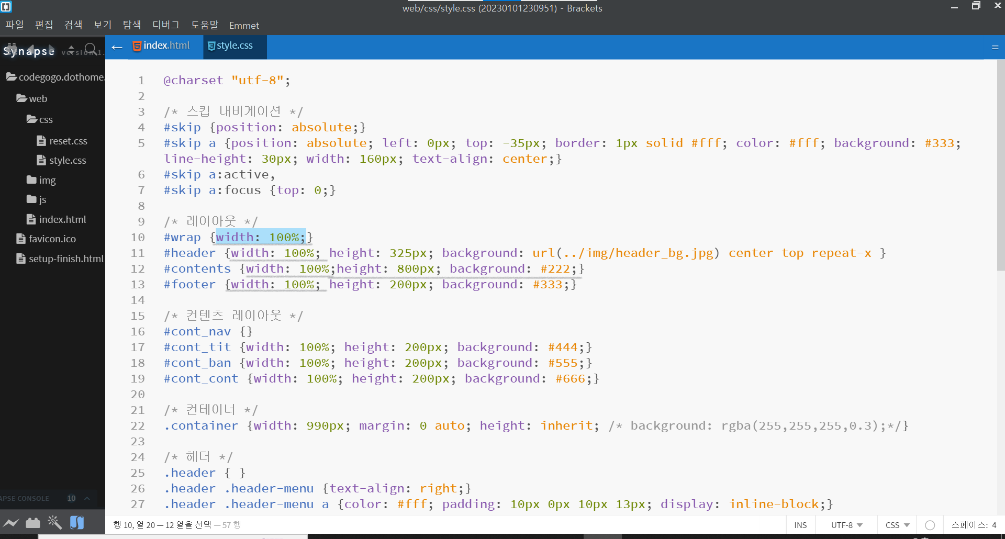Image resolution: width=1005 pixels, height=539 pixels.
Task: Click the blue Synapse icon in bottom toolbar
Action: pos(77,522)
